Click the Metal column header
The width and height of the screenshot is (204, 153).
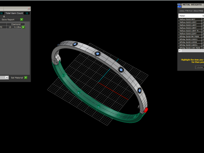(x=190, y=16)
